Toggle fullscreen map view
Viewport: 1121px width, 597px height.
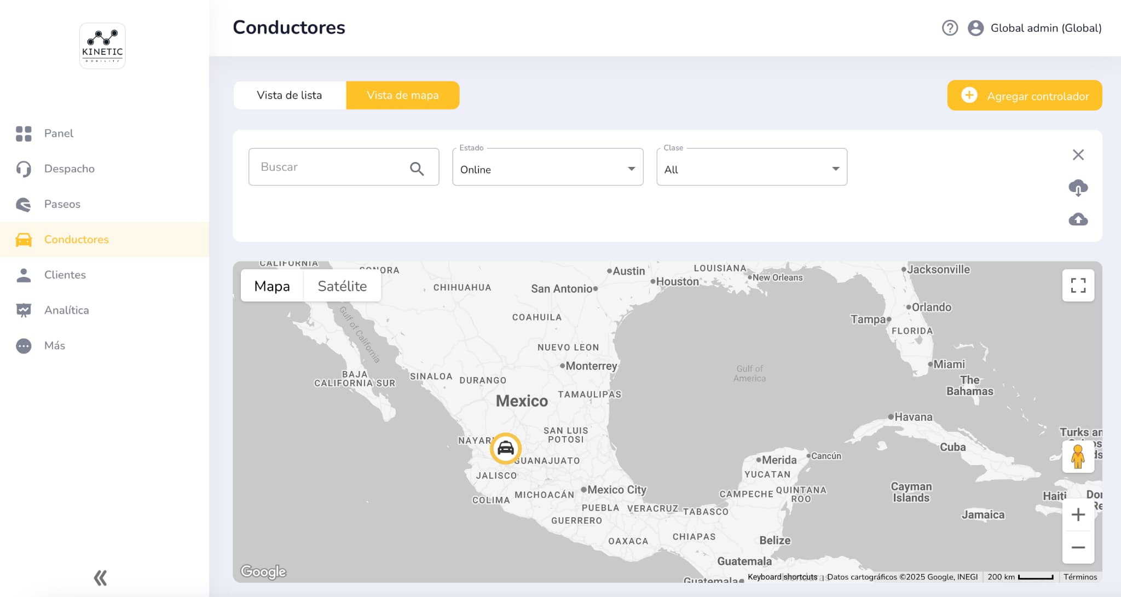click(x=1078, y=285)
